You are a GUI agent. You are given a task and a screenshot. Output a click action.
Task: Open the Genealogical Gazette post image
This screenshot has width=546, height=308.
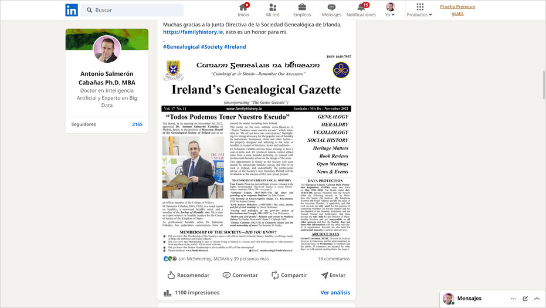click(x=256, y=153)
